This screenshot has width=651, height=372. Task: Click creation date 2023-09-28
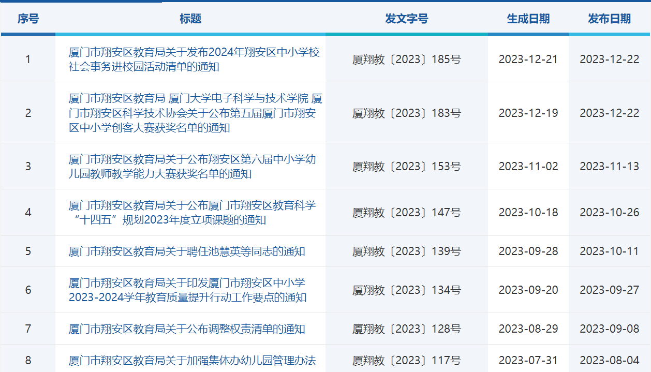[x=528, y=251]
